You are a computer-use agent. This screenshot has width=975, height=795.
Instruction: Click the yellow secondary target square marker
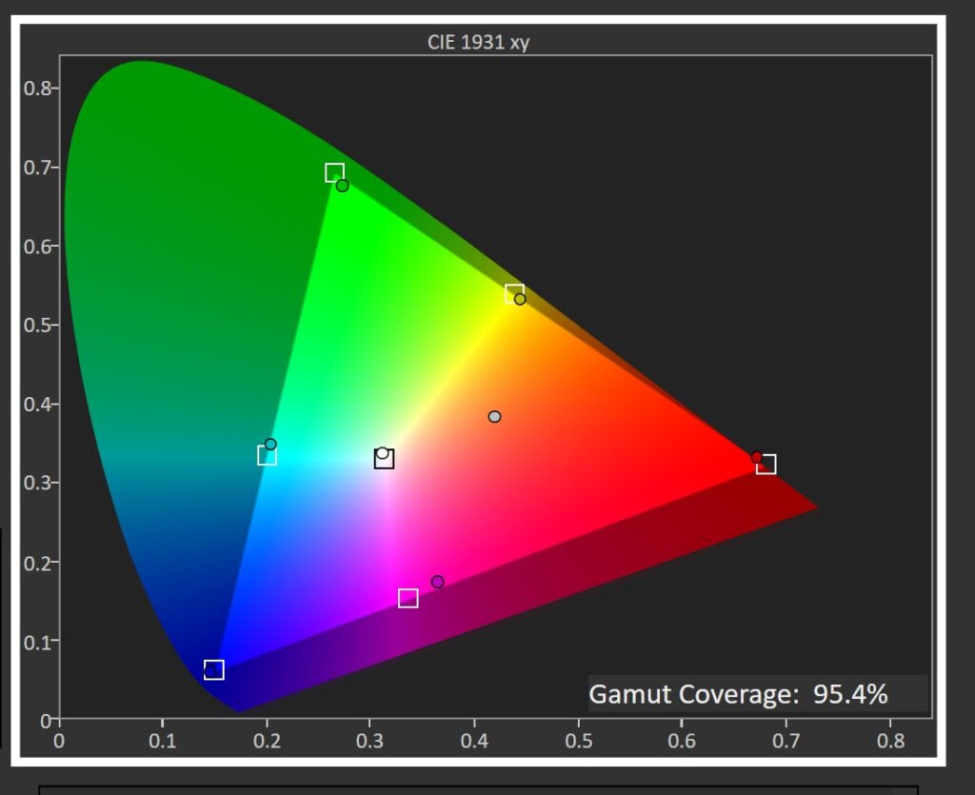pyautogui.click(x=514, y=292)
